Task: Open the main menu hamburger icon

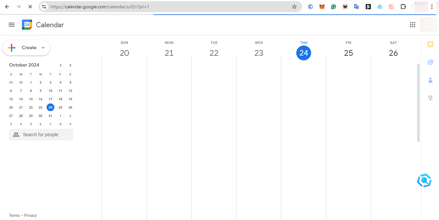Action: pos(11,25)
